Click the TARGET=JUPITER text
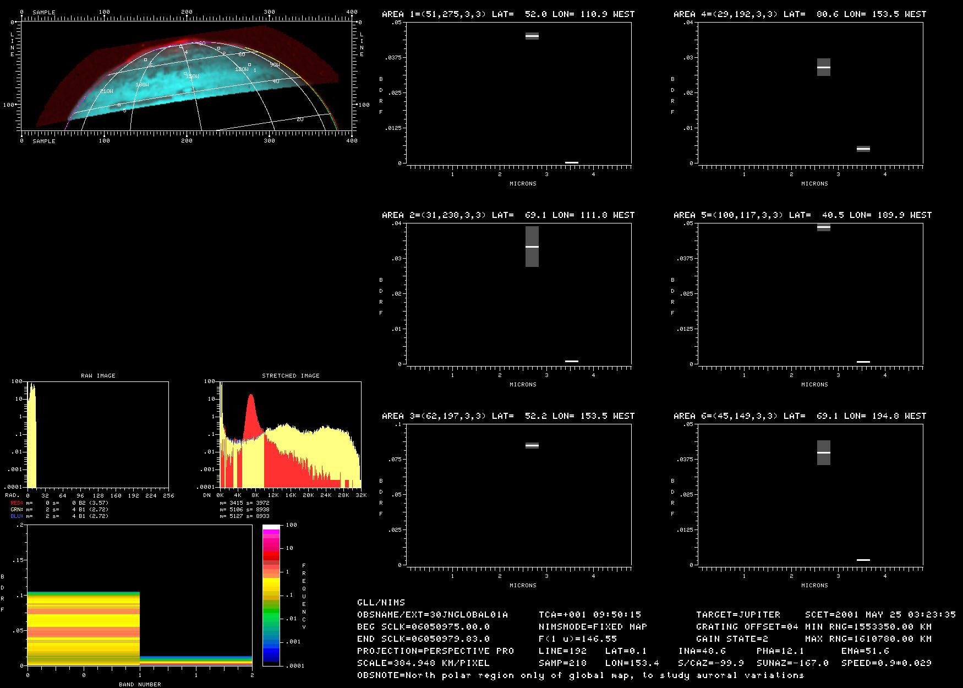The height and width of the screenshot is (688, 963). pos(738,614)
